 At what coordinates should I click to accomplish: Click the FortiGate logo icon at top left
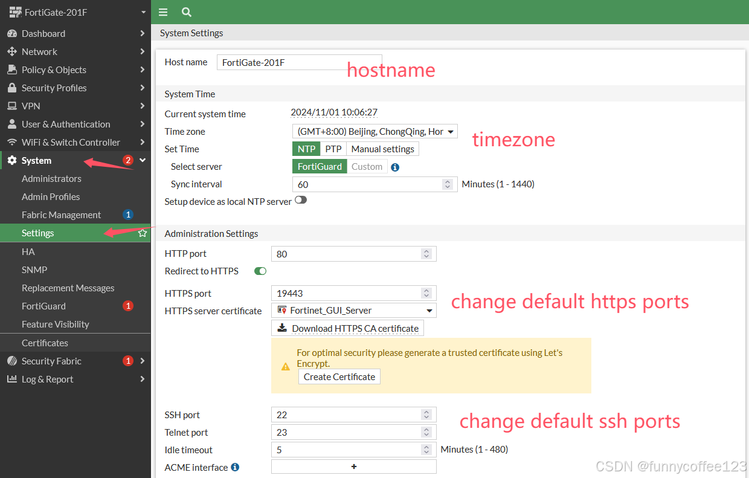(x=15, y=12)
